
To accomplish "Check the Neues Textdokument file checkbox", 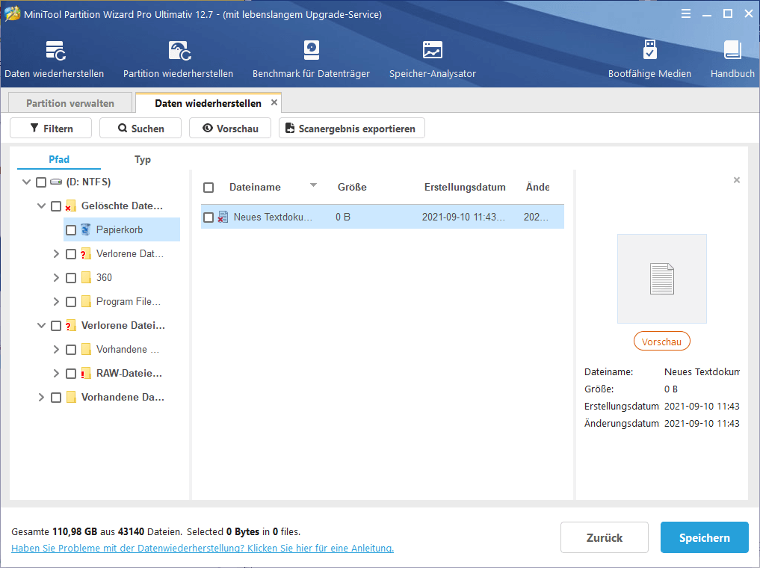I will coord(208,217).
